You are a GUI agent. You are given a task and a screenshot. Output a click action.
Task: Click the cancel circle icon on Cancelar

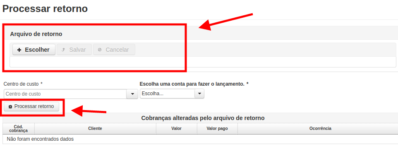click(x=100, y=50)
